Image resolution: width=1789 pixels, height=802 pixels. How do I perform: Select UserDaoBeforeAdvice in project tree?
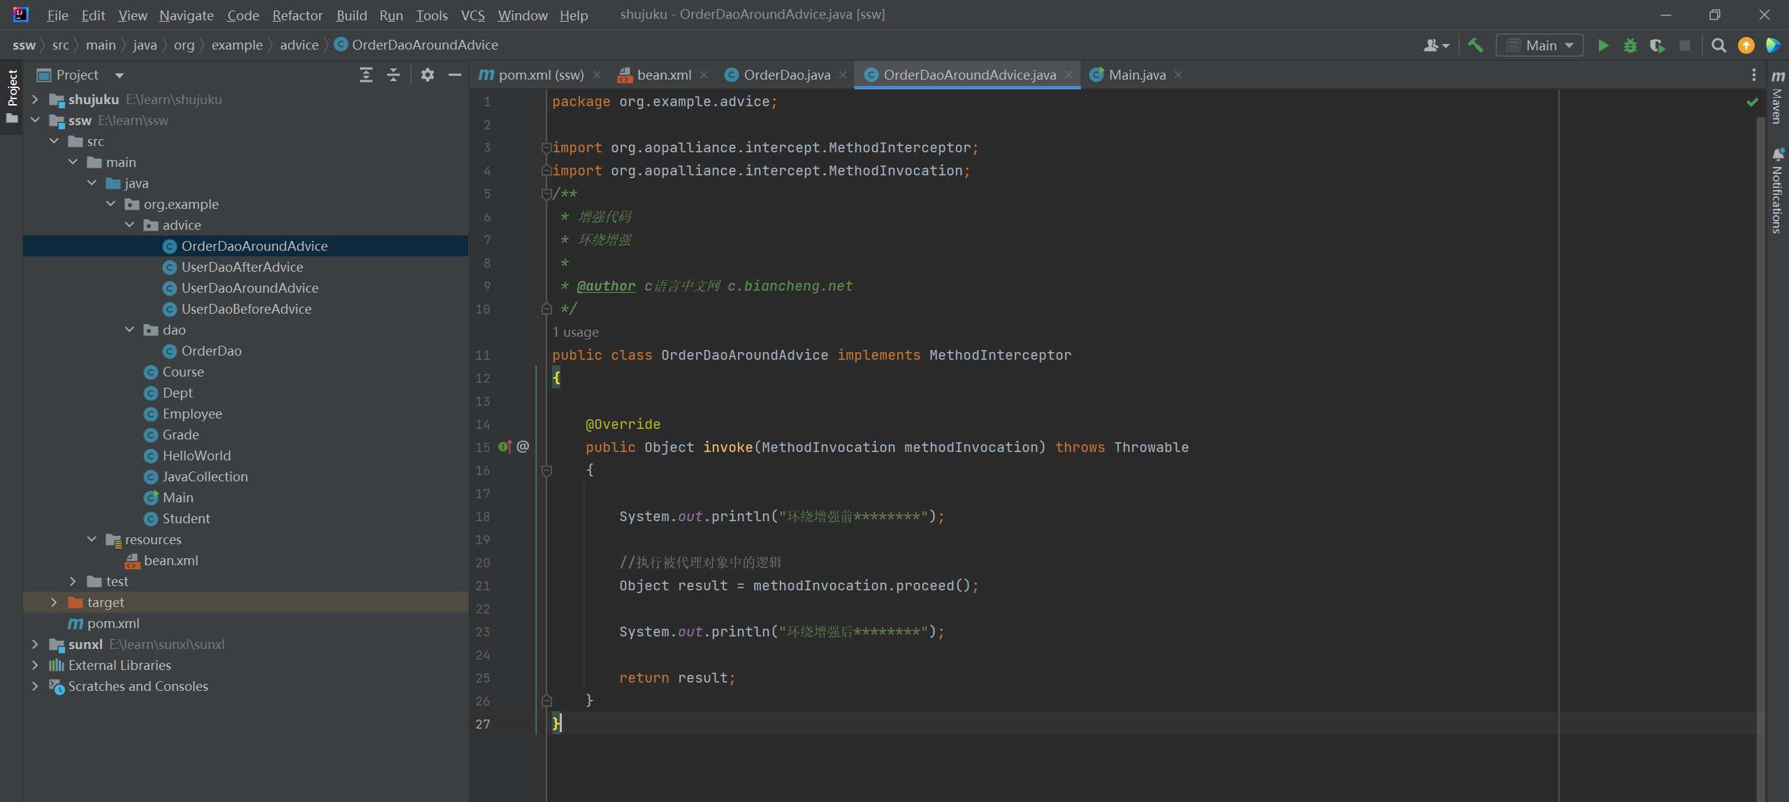click(246, 309)
